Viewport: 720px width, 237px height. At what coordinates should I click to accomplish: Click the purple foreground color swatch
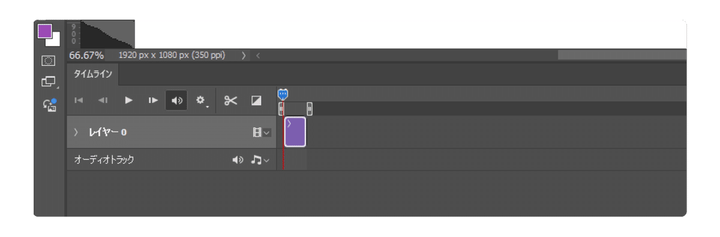44,31
